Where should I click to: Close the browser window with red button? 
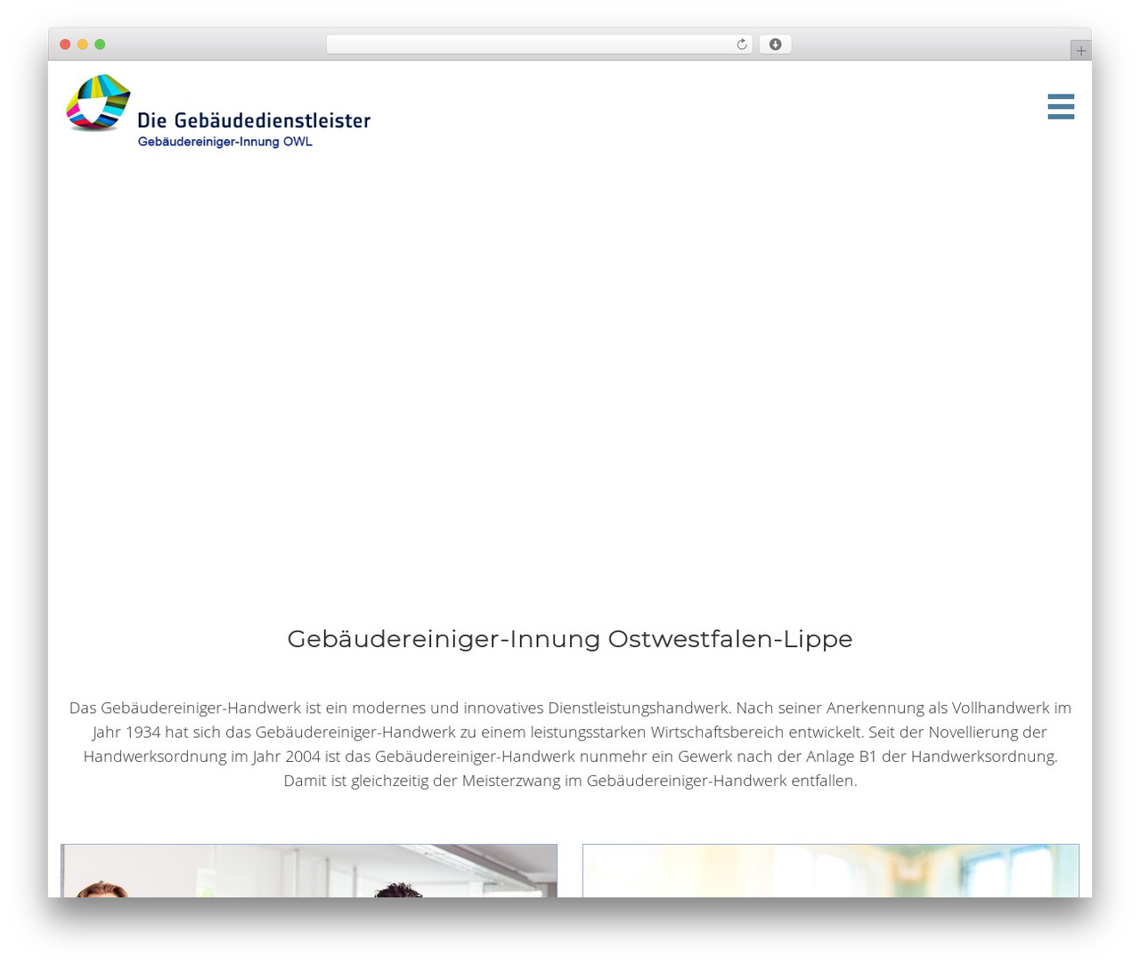coord(65,45)
